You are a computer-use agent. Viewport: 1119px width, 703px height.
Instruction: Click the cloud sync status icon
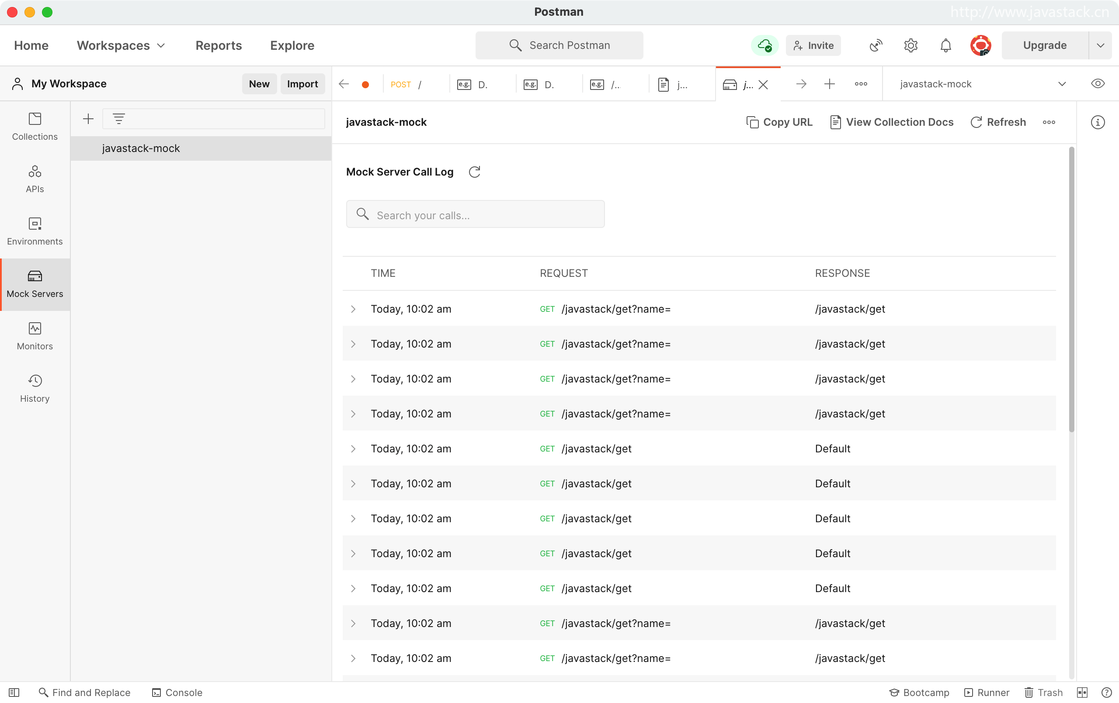click(765, 45)
